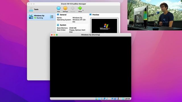Click the audio status icon in VM window
Viewport: 182px width, 102px height.
[x=102, y=99]
